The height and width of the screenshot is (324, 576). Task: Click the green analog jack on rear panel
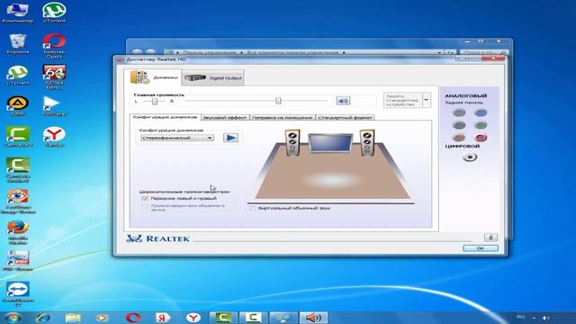pyautogui.click(x=481, y=125)
